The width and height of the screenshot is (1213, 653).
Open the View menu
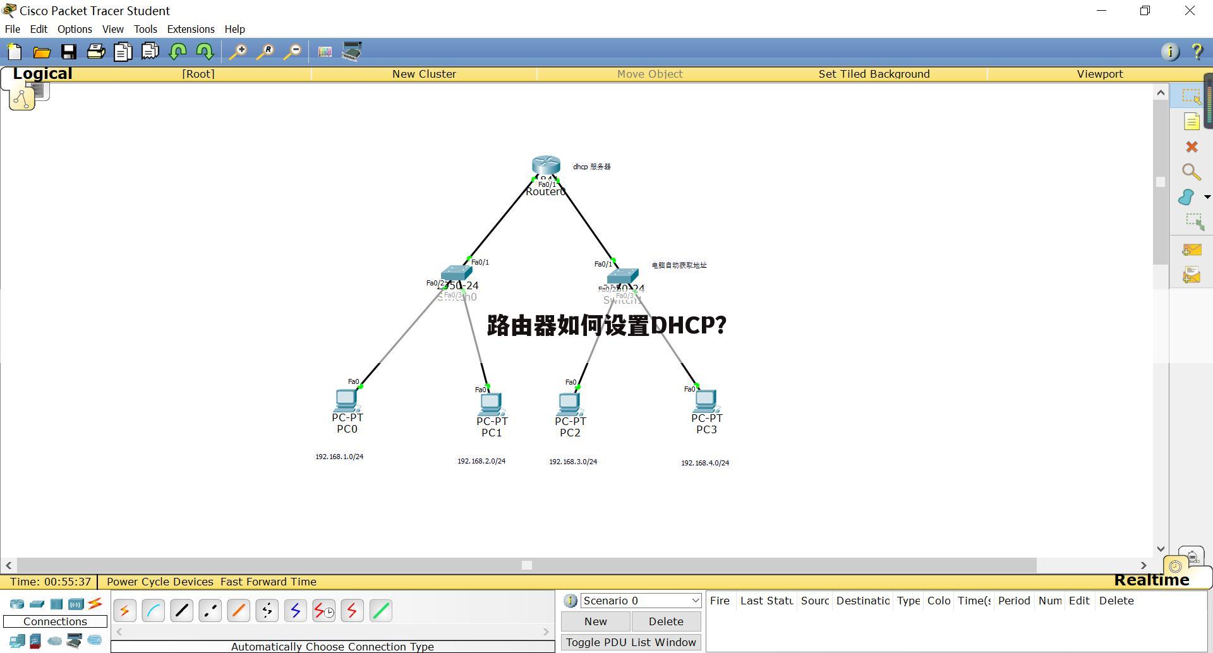113,29
